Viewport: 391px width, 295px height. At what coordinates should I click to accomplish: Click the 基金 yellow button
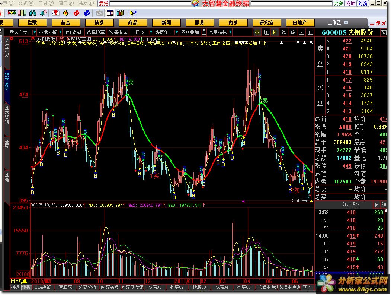coord(65,22)
